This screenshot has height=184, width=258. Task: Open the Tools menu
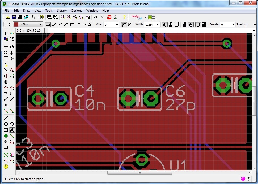(49, 11)
